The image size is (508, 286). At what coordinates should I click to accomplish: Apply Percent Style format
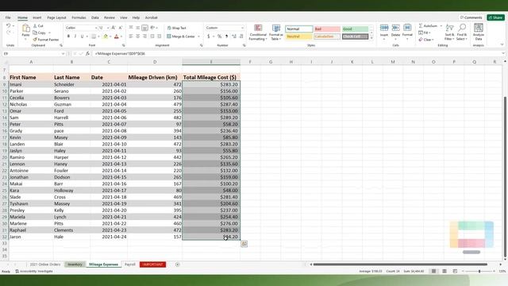[219, 37]
